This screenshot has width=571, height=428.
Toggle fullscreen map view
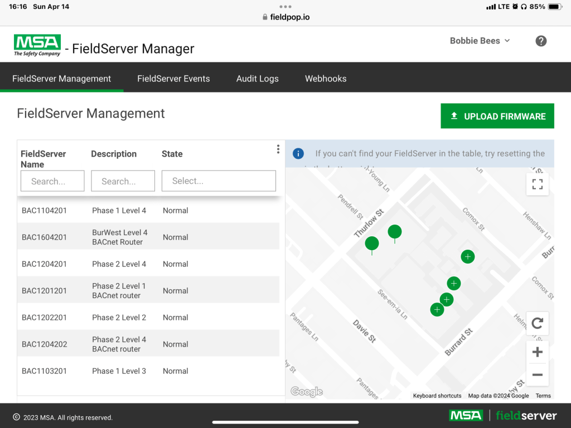[537, 184]
